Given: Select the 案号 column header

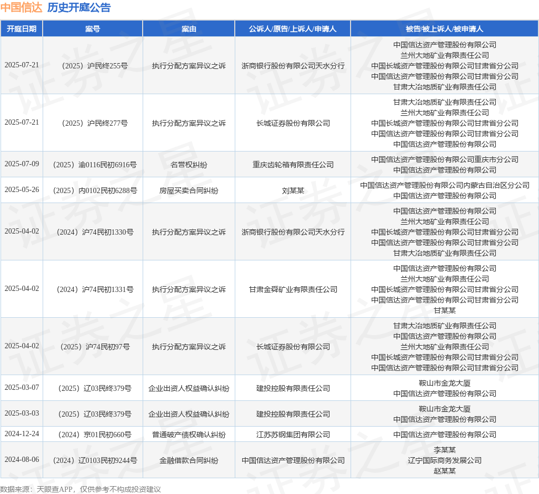Looking at the screenshot, I should 93,29.
